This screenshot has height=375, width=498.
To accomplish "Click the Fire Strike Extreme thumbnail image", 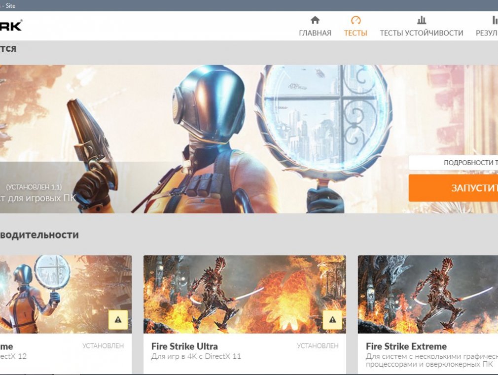I will tap(428, 294).
